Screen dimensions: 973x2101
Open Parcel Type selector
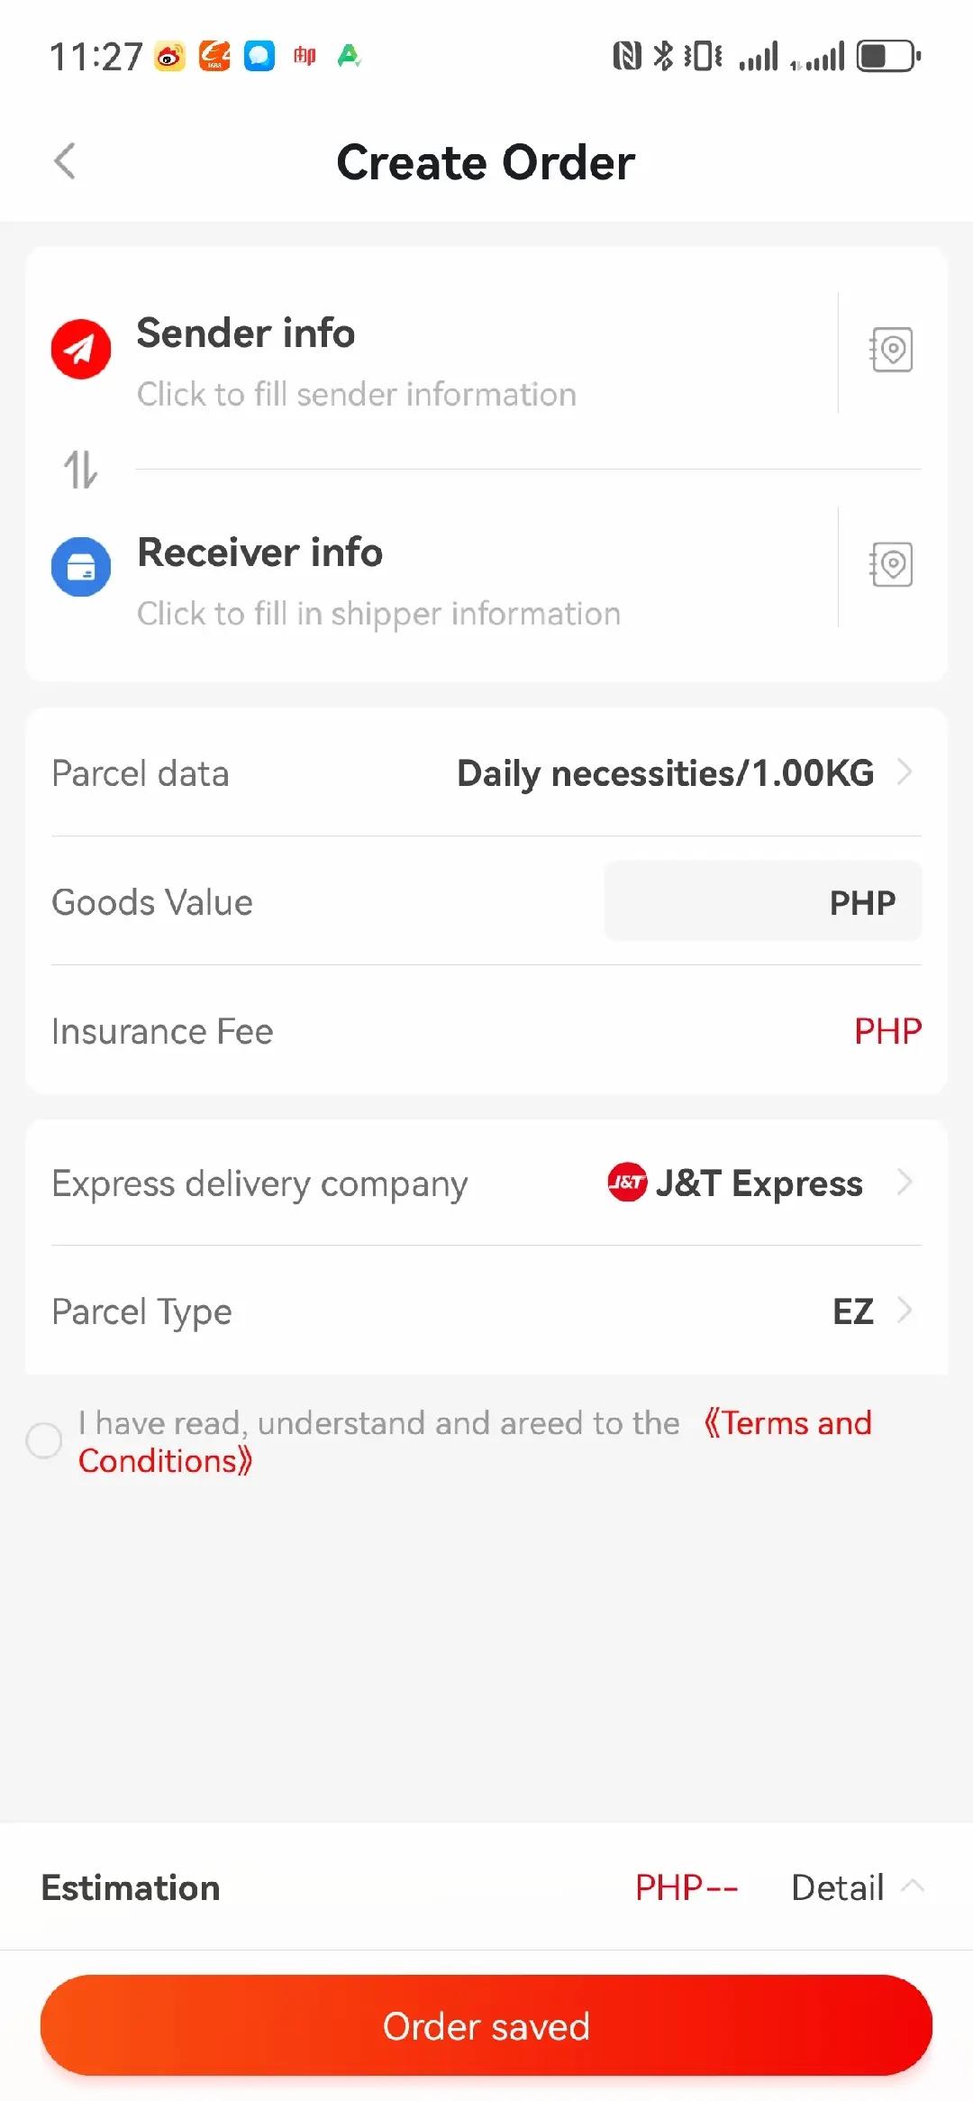pos(905,1311)
